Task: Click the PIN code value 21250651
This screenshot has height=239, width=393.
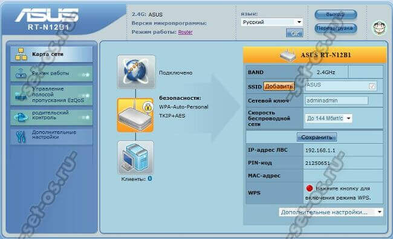Action: [317, 163]
